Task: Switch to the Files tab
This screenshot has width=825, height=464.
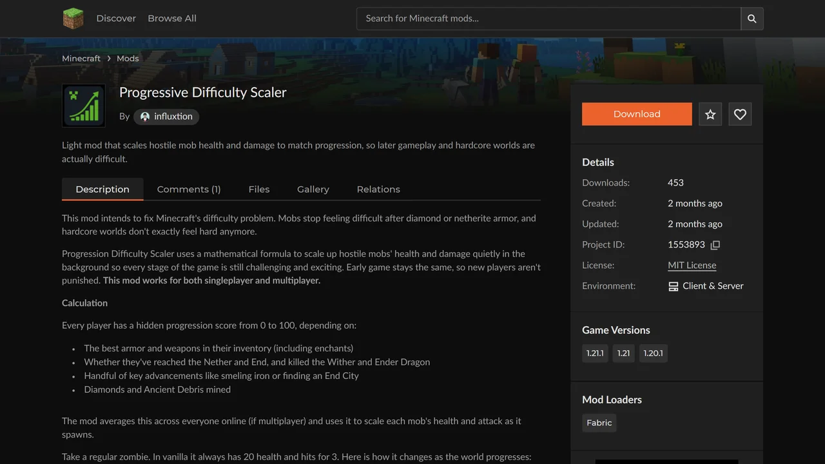Action: (x=259, y=189)
